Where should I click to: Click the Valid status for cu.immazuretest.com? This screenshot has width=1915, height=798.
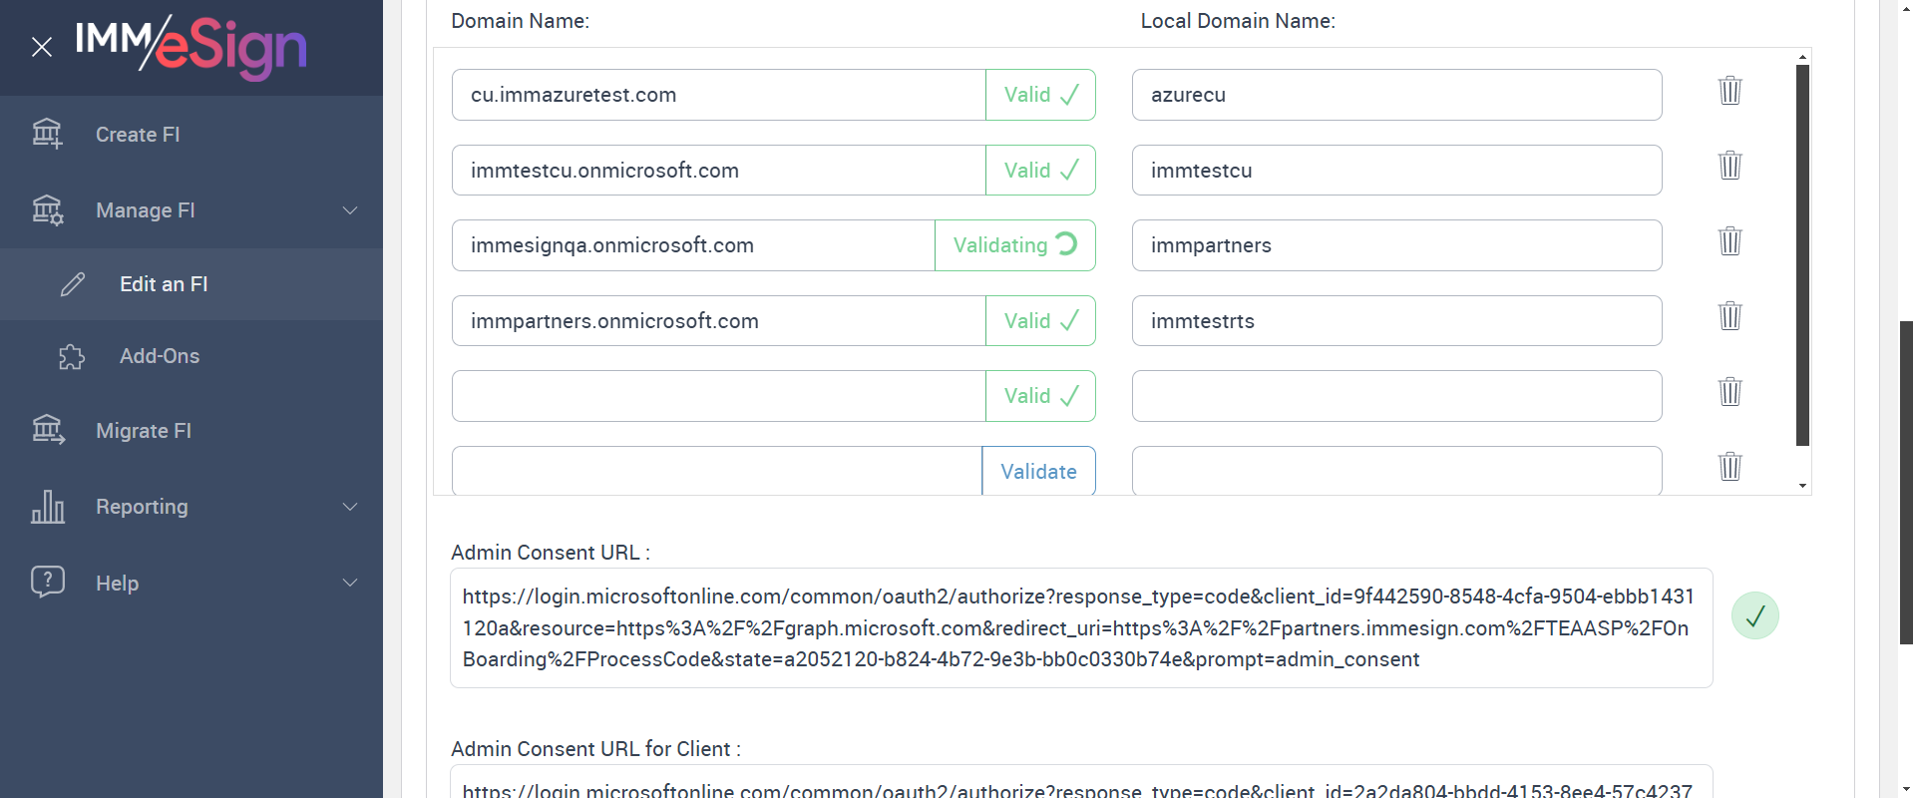(1040, 95)
